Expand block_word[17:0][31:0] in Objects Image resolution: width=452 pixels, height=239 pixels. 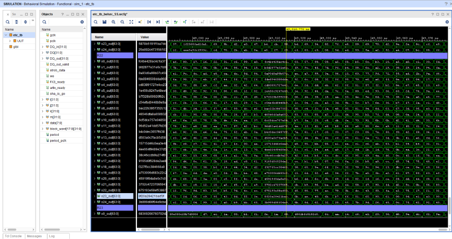[43, 129]
